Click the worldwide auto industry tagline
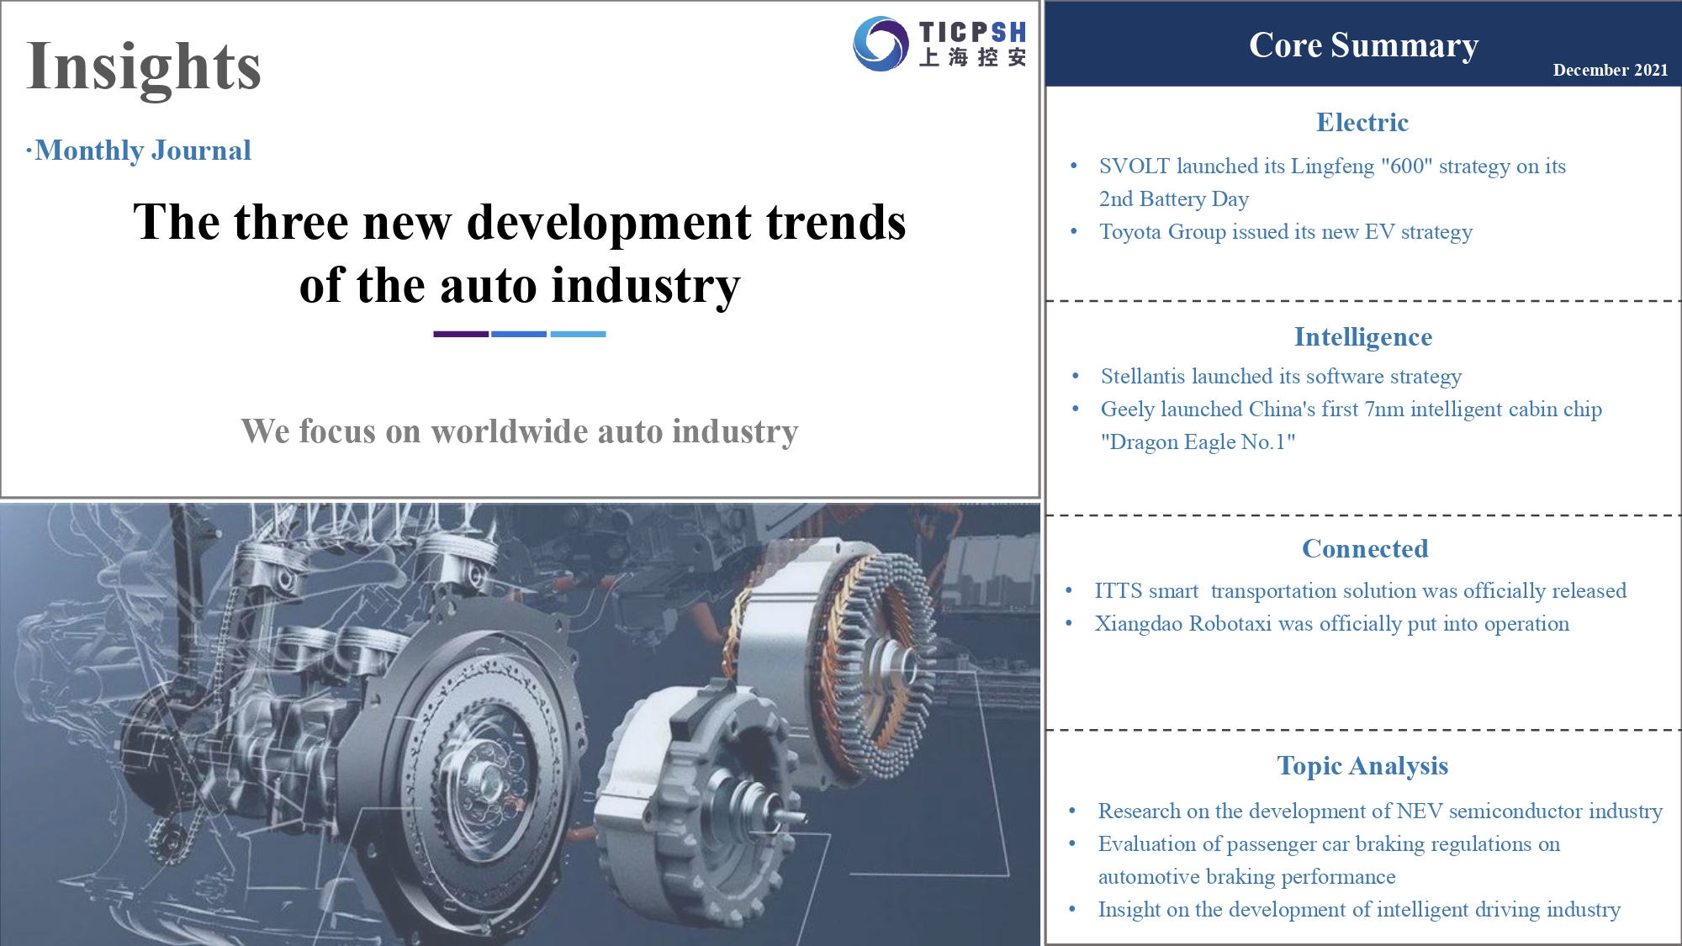Image resolution: width=1682 pixels, height=946 pixels. (519, 431)
